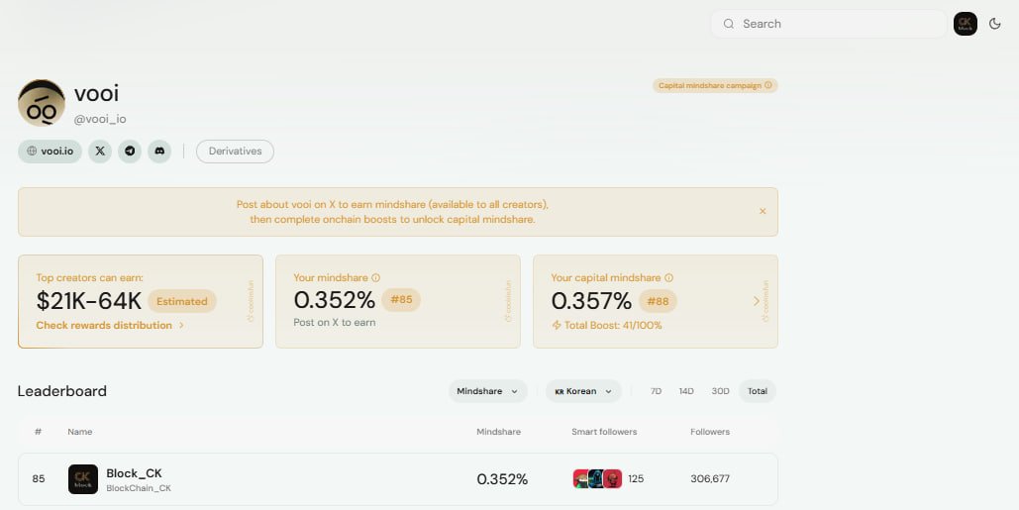Click the Smart followers column header
The height and width of the screenshot is (510, 1019).
click(x=604, y=432)
